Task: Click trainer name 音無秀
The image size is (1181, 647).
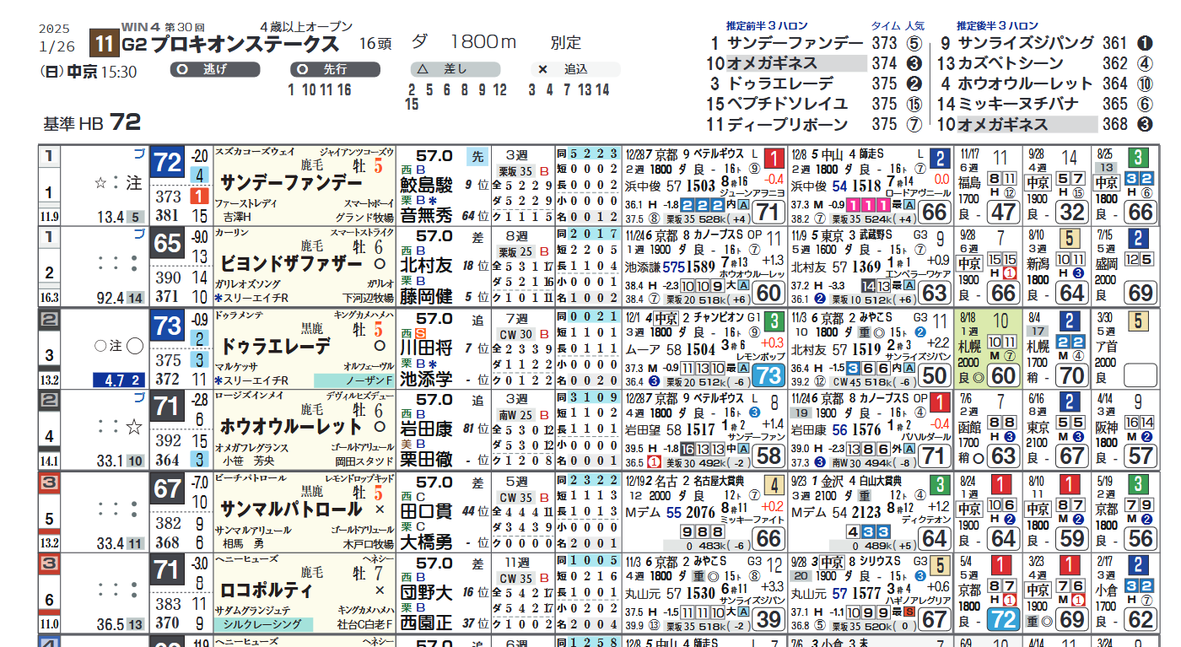Action: pos(427,216)
